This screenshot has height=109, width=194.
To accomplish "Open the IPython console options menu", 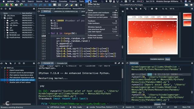I will (x=122, y=63).
